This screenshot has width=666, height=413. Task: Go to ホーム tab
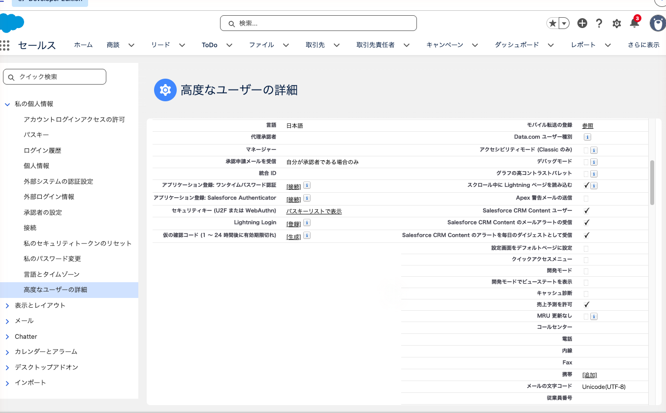pos(83,45)
